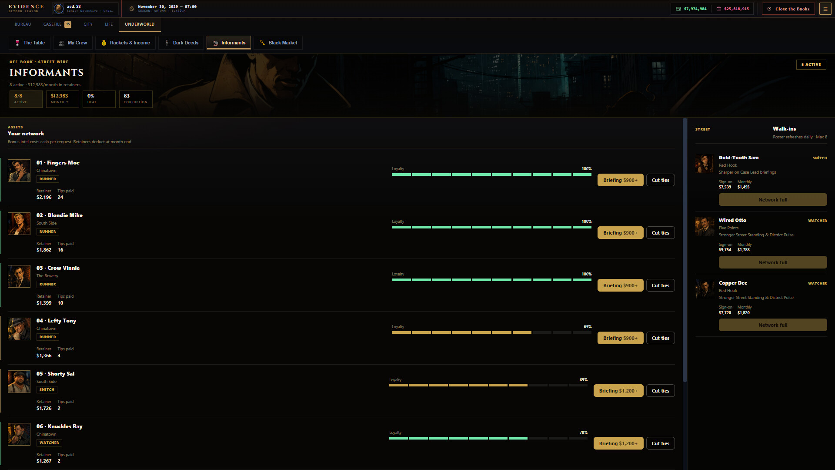Click Knuckles Ray's WATCHER tag

[49, 443]
